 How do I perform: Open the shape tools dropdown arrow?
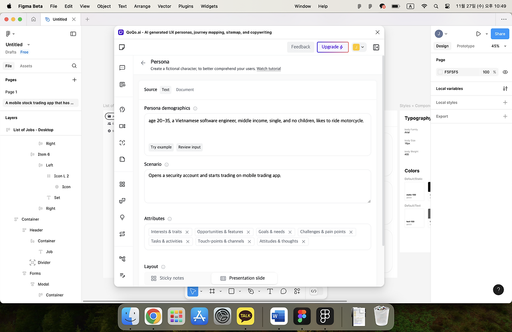(x=240, y=291)
